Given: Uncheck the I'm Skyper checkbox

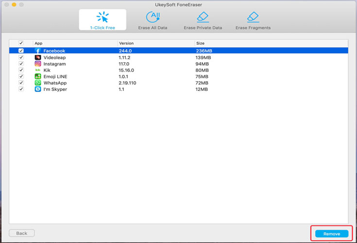Looking at the screenshot, I should [x=21, y=89].
